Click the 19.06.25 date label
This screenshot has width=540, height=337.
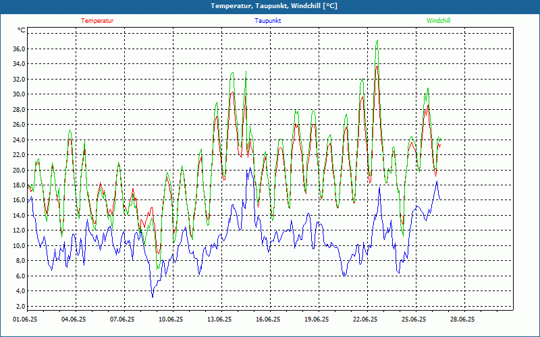[317, 319]
